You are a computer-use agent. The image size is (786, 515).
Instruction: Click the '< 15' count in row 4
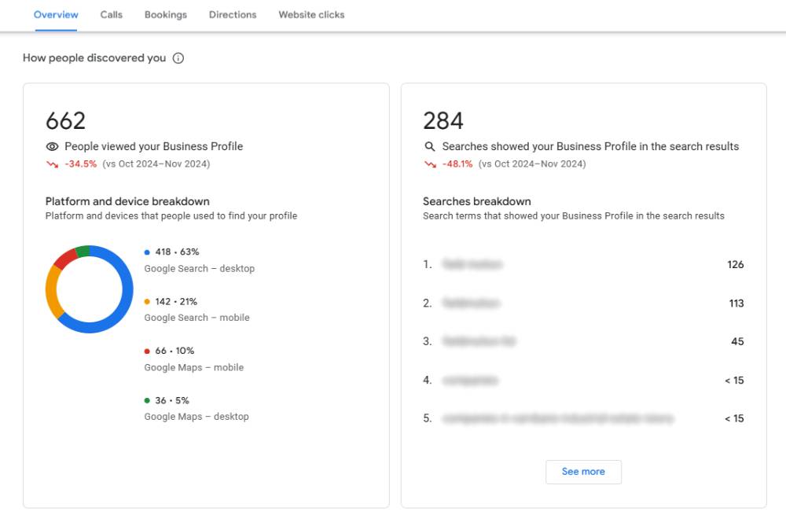(x=734, y=381)
